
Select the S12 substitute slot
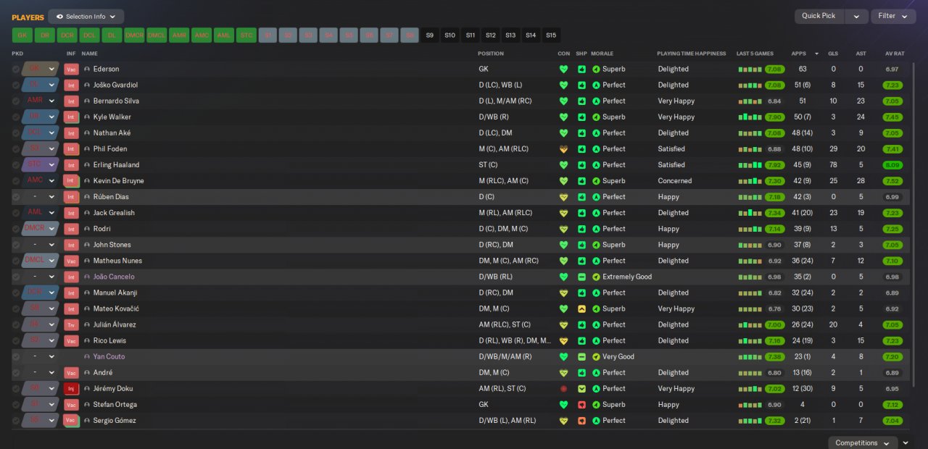click(491, 35)
